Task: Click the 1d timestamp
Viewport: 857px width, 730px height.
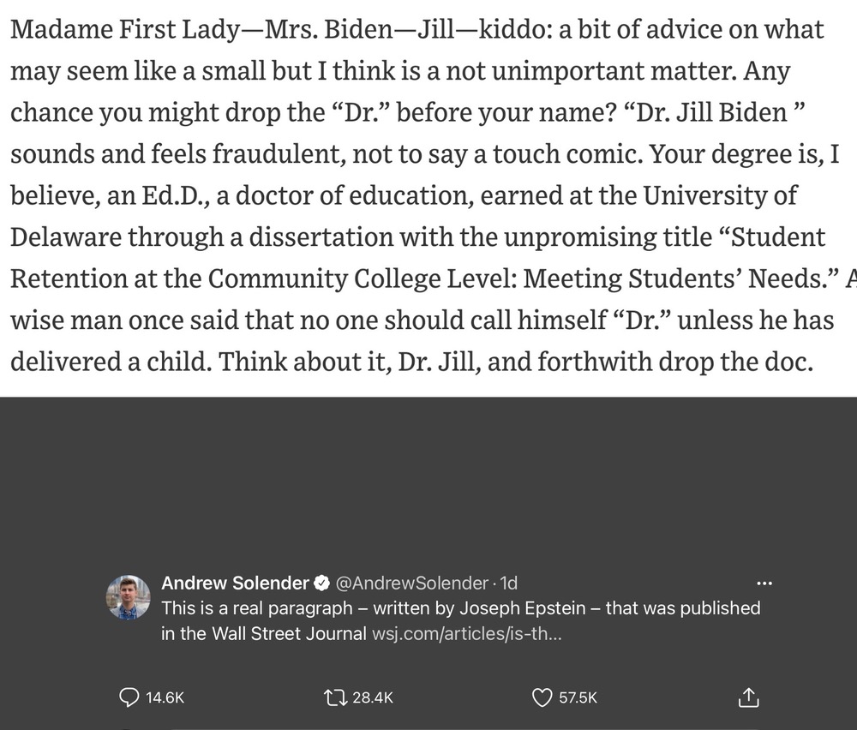Action: point(509,583)
